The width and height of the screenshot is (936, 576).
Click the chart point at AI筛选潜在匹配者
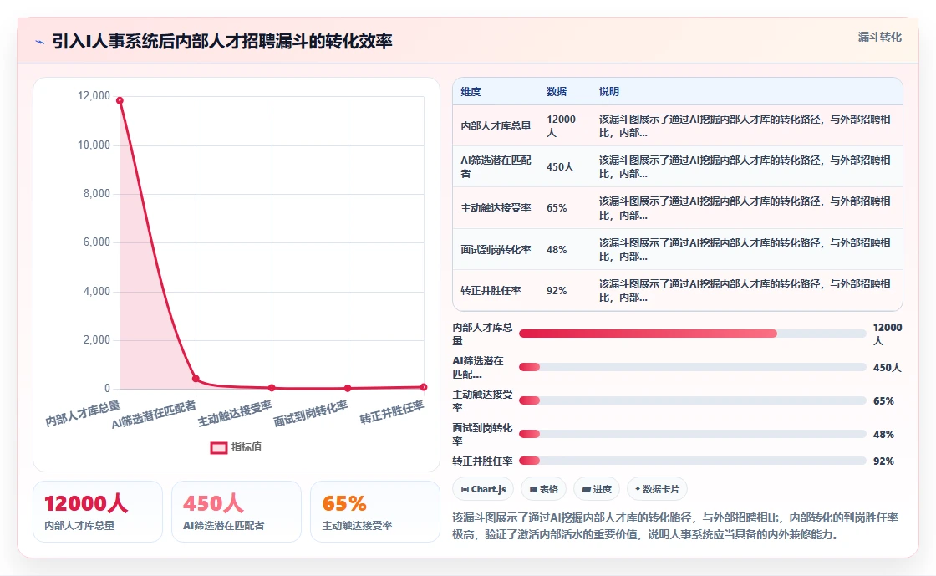(196, 379)
